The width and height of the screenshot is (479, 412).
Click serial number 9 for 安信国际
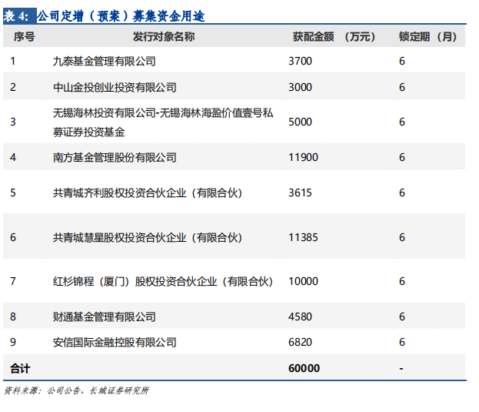coord(13,342)
